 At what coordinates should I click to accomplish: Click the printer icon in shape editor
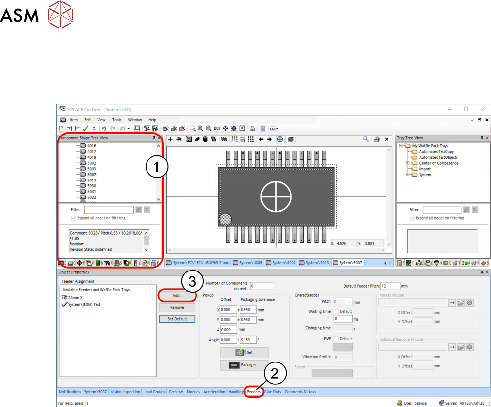click(x=377, y=139)
